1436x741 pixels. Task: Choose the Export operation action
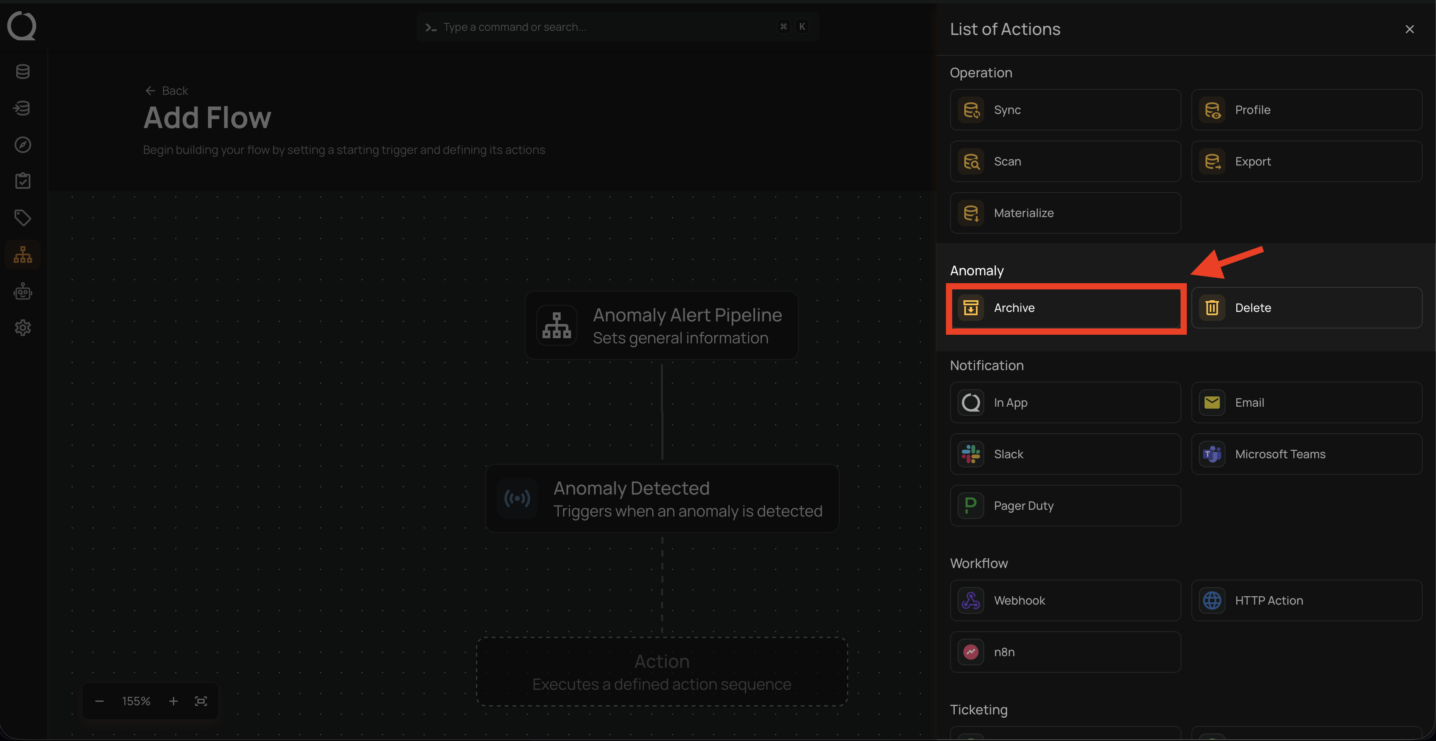[x=1306, y=162]
